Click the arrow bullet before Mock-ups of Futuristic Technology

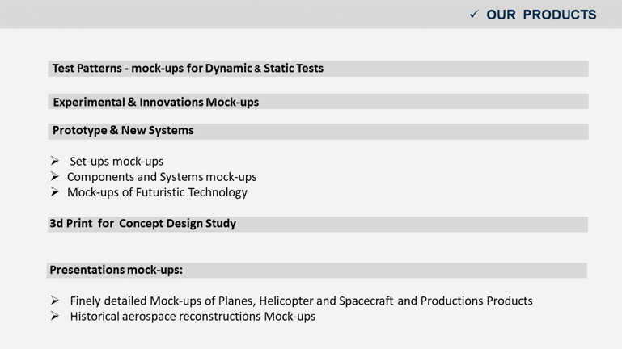click(x=55, y=191)
